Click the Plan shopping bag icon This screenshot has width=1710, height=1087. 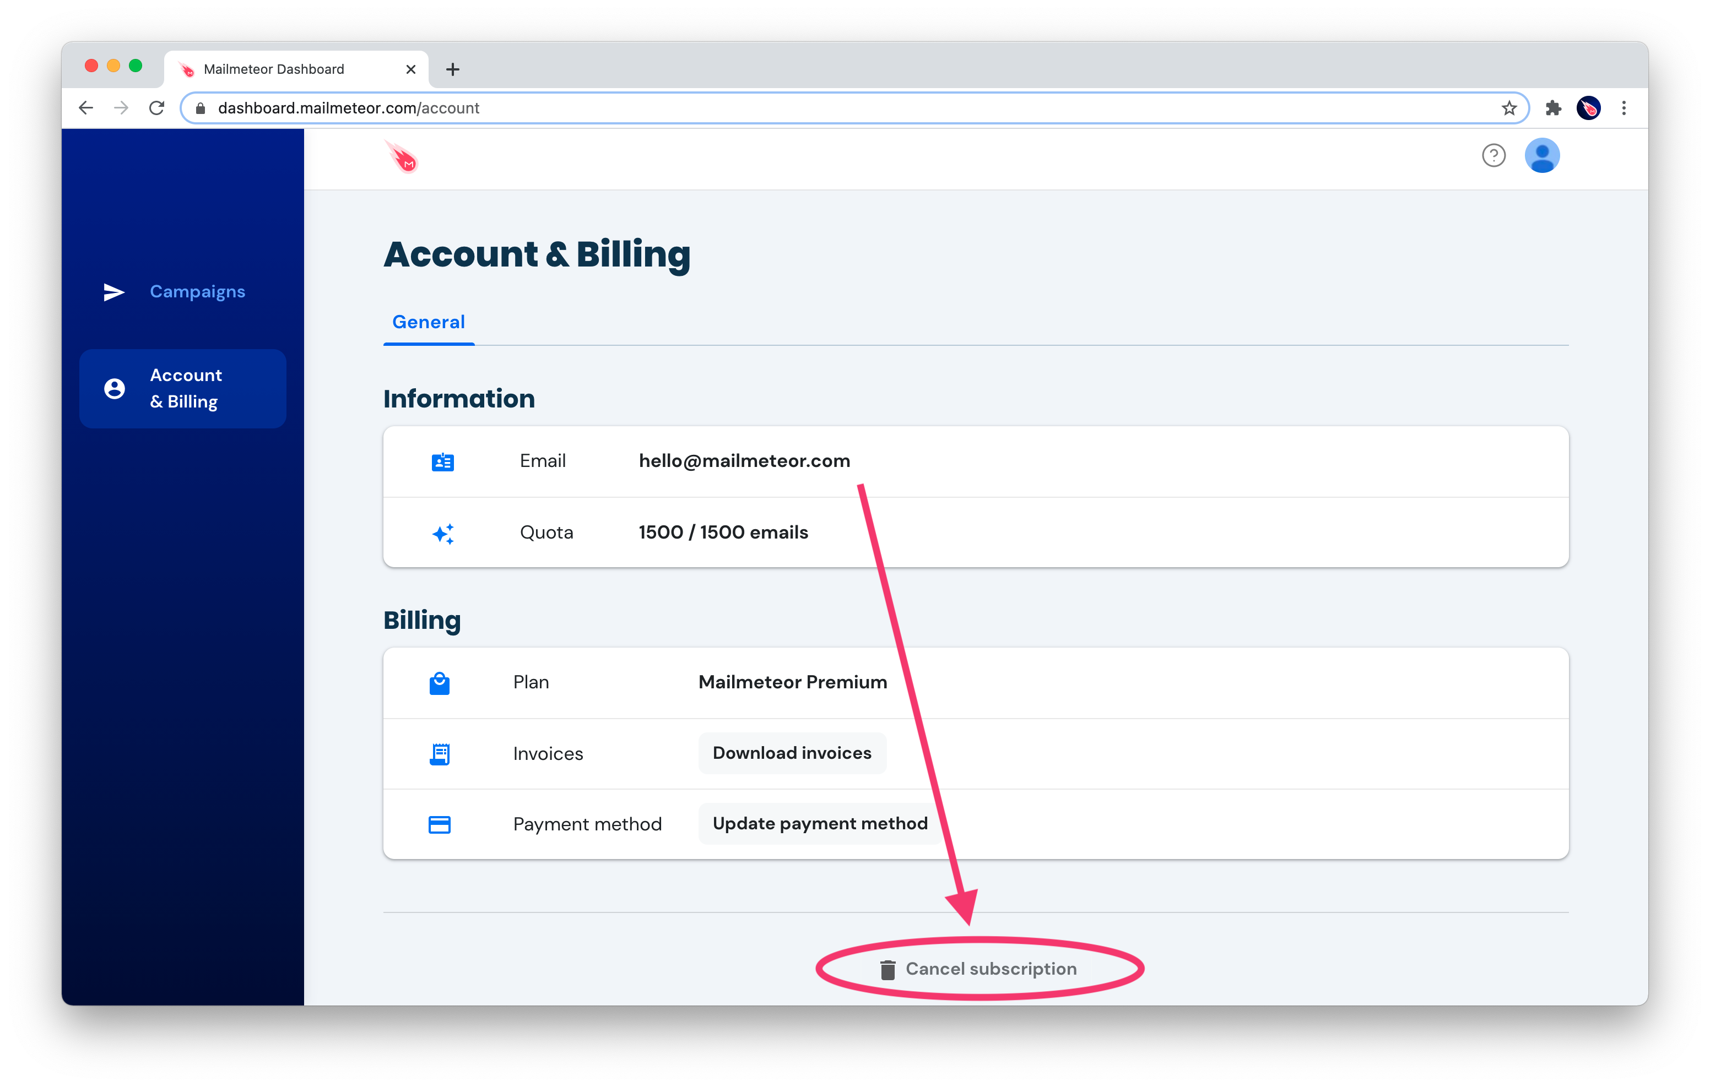point(440,683)
